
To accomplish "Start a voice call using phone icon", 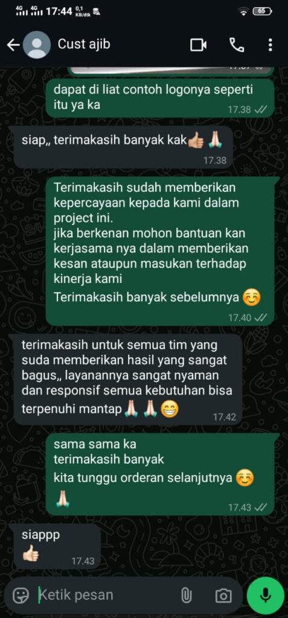I will tap(236, 45).
